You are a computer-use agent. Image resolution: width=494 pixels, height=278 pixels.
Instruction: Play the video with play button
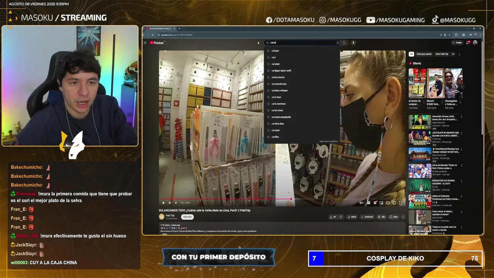(x=163, y=203)
